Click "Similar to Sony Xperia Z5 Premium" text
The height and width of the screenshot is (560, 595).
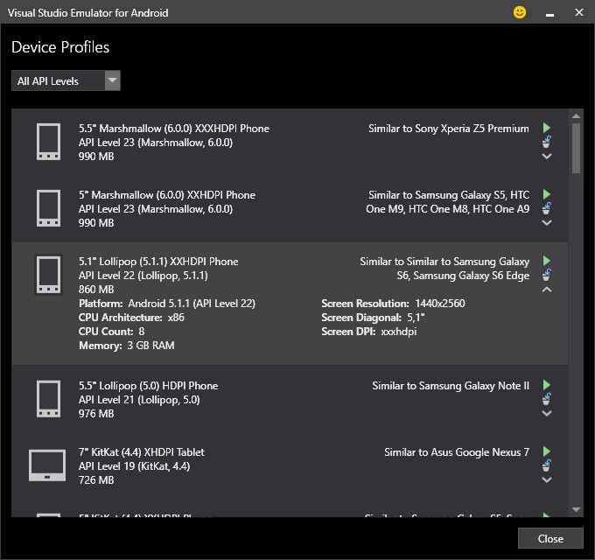coord(449,129)
